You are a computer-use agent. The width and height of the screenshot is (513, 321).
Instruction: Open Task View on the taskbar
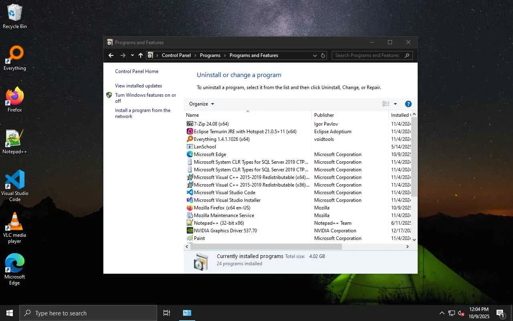pyautogui.click(x=167, y=313)
